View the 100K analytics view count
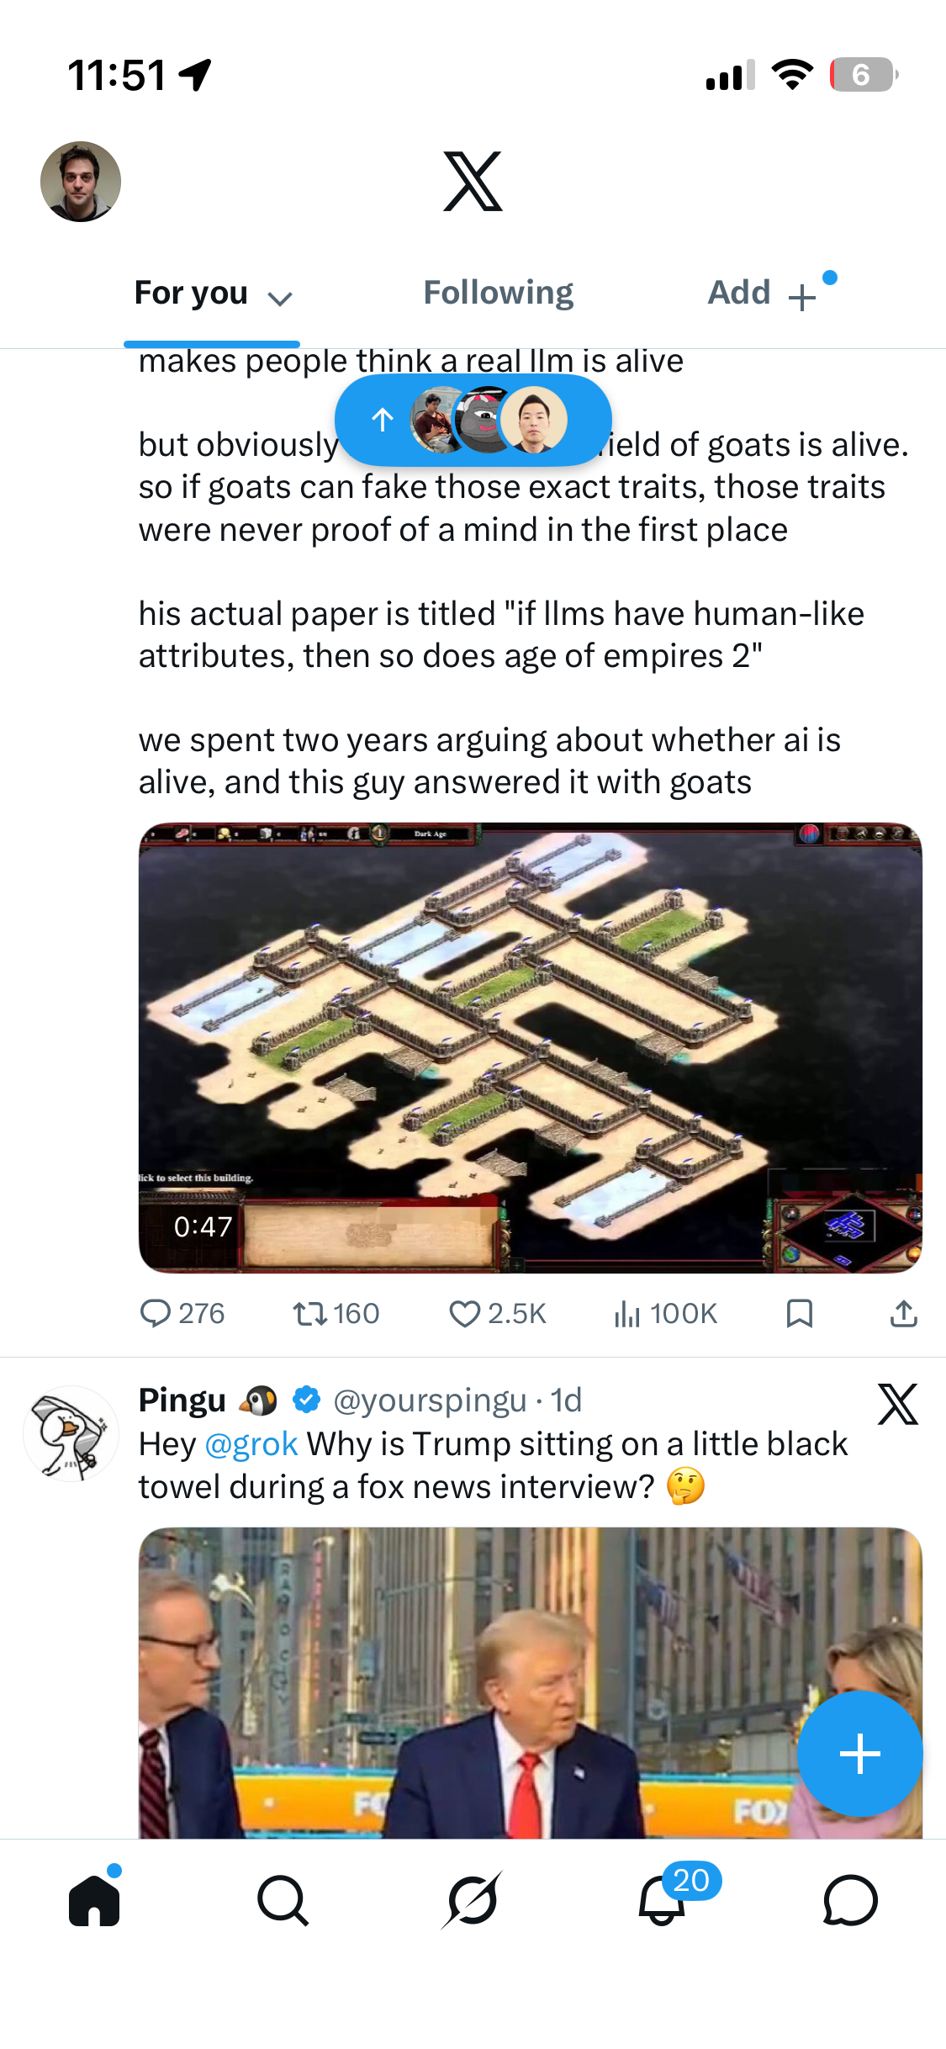 (665, 1313)
